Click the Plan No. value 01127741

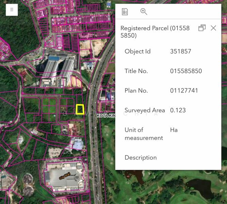184,90
